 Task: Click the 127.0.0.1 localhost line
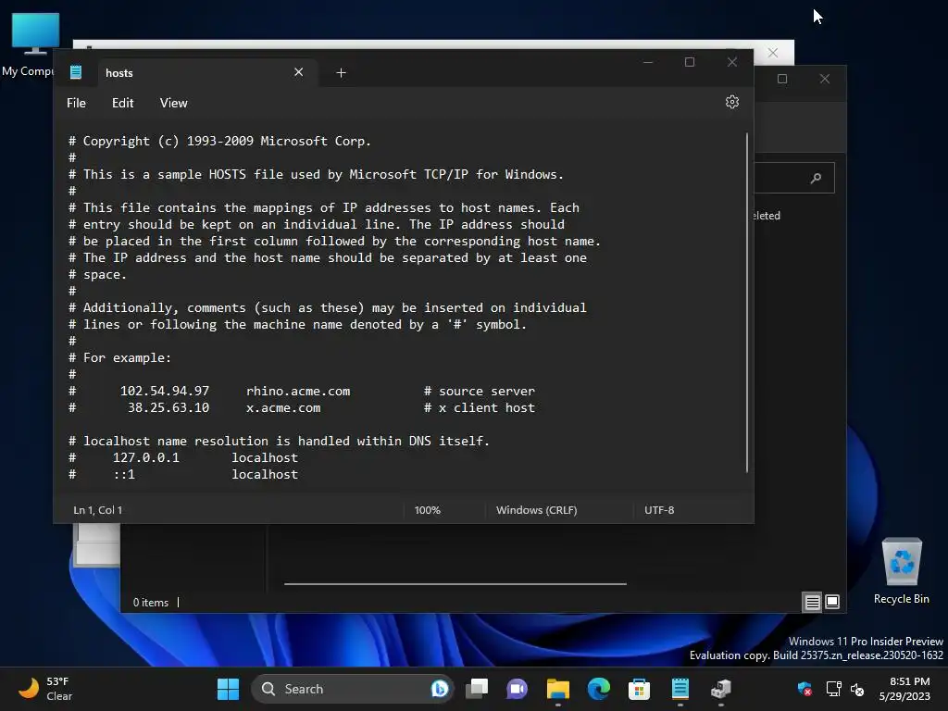pyautogui.click(x=183, y=457)
